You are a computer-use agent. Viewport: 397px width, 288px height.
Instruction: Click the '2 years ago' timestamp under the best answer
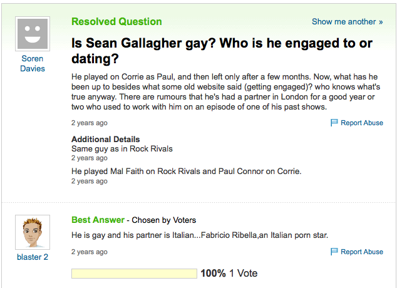pyautogui.click(x=89, y=252)
